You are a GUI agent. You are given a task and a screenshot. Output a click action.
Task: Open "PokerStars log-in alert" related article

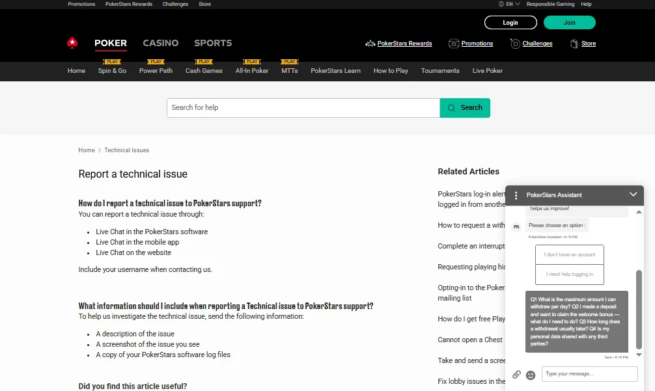[x=471, y=199]
